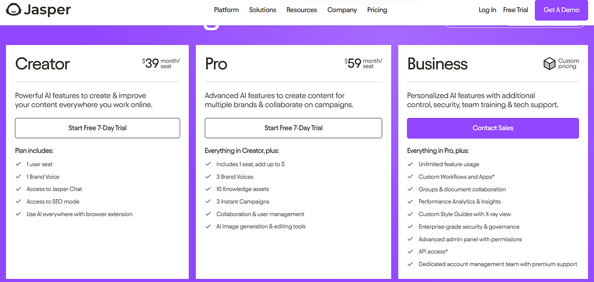
Task: Click checkmark next to 3 Instant Campaigns
Action: point(208,202)
